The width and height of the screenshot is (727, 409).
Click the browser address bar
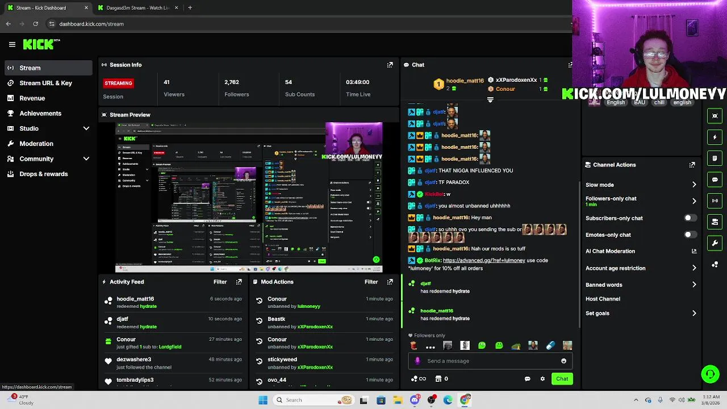click(307, 24)
